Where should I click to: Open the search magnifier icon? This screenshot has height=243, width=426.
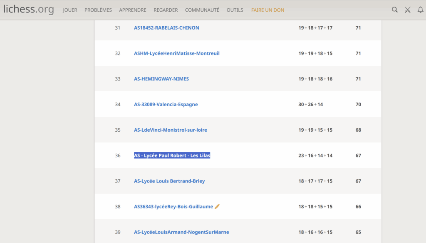[x=394, y=10]
